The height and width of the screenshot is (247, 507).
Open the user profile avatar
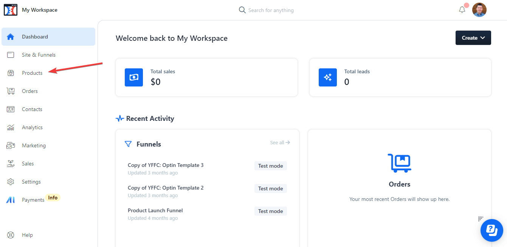[x=479, y=10]
